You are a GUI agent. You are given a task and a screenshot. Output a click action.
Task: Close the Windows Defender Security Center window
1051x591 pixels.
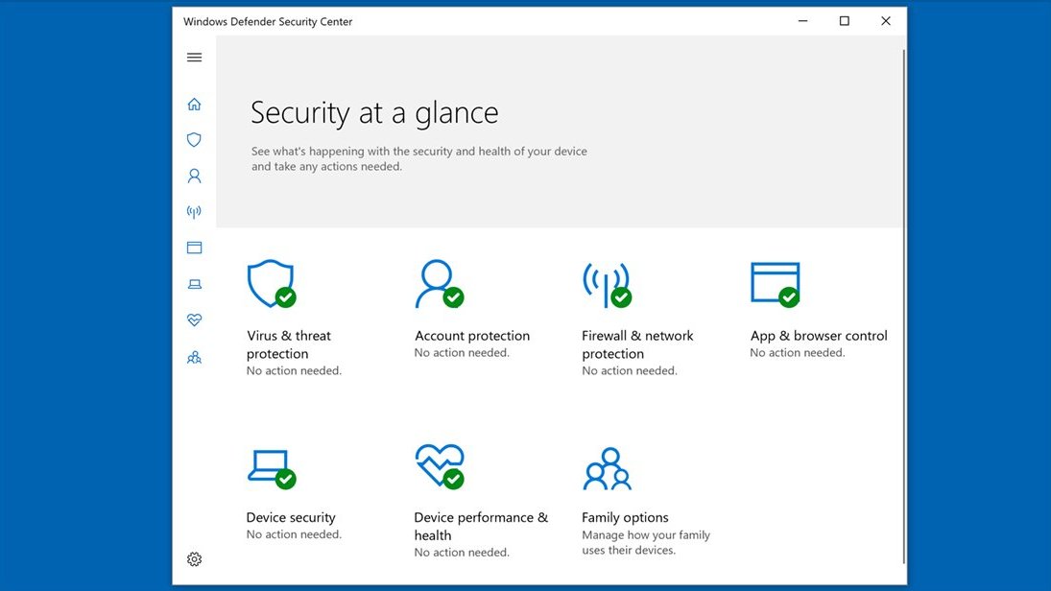click(886, 21)
